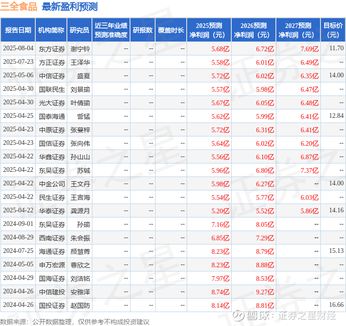Select the date cell 2025-04-25
Viewport: 346px width, 326px height.
pos(18,116)
